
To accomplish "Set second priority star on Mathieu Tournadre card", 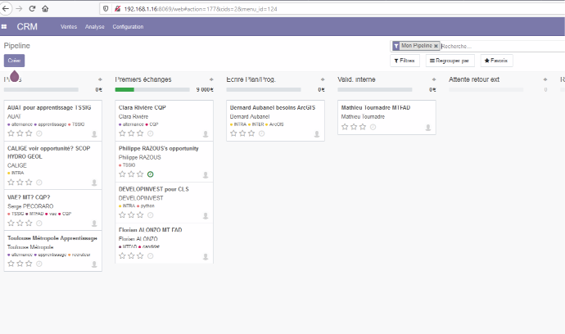I will pyautogui.click(x=354, y=127).
